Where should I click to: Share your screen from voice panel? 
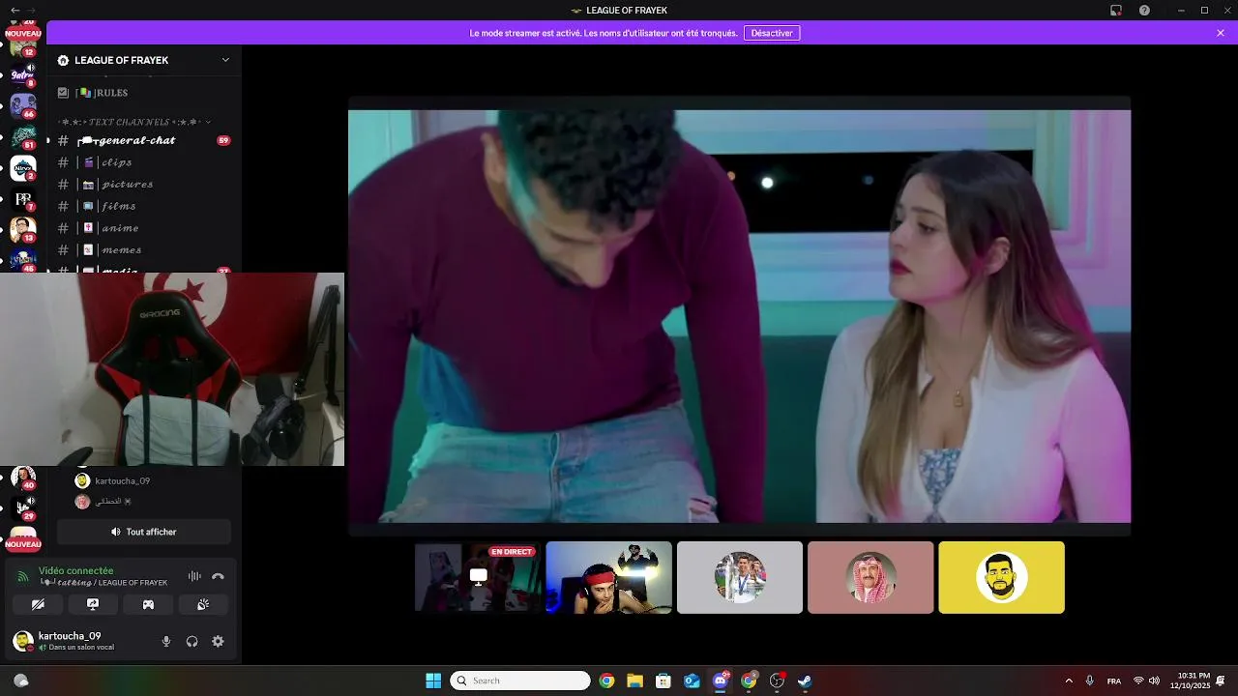click(93, 604)
